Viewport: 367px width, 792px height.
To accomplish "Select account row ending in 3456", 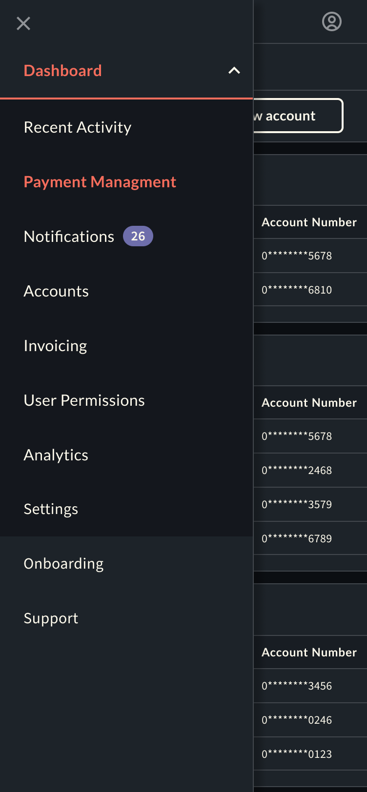I will tap(297, 686).
